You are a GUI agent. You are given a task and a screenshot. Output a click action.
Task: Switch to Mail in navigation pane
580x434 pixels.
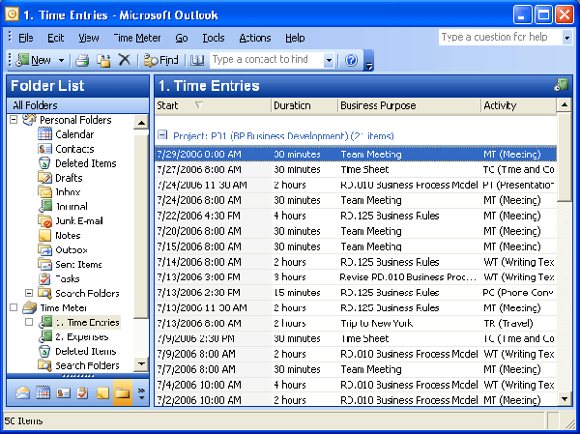[x=21, y=392]
